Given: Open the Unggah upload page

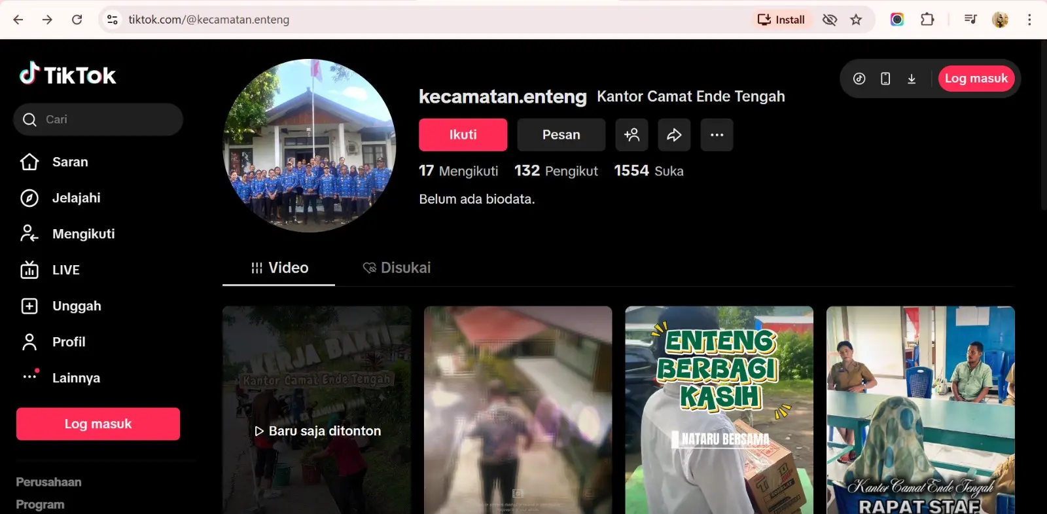Looking at the screenshot, I should [x=61, y=306].
